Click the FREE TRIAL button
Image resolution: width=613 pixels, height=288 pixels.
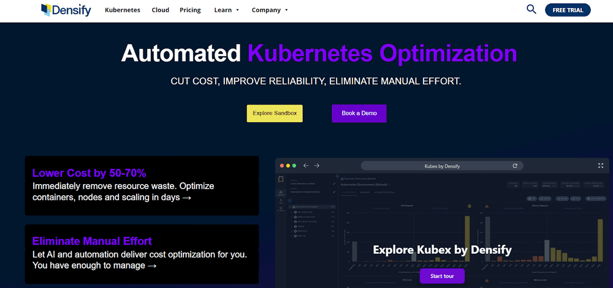coord(568,10)
